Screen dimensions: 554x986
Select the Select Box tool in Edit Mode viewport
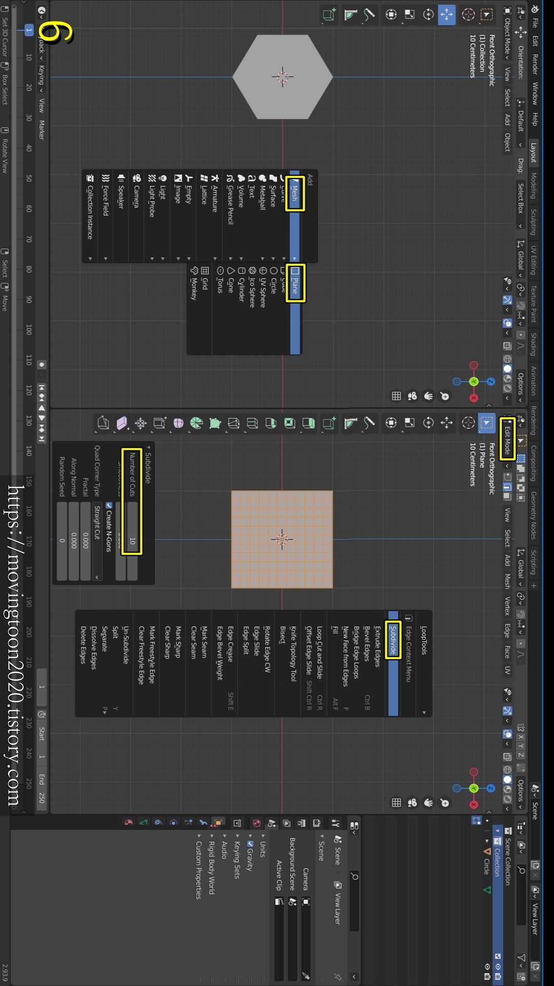coord(486,423)
